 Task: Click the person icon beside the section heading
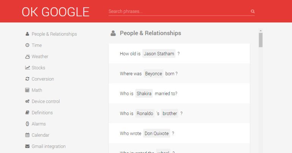click(x=113, y=33)
